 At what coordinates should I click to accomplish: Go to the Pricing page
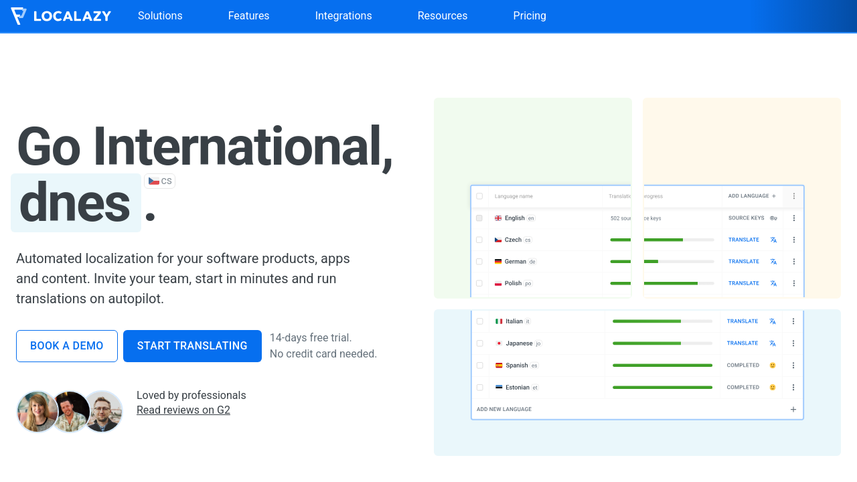(x=530, y=16)
